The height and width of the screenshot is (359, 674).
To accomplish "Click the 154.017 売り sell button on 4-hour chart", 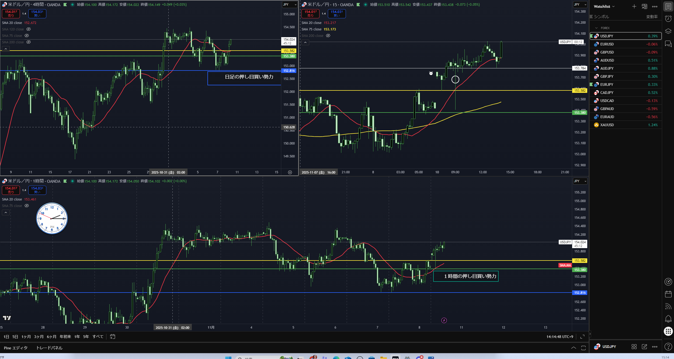I will click(11, 13).
